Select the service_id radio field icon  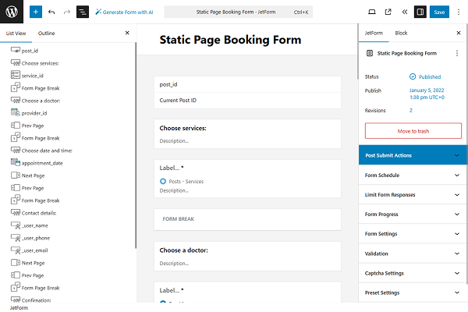point(16,75)
